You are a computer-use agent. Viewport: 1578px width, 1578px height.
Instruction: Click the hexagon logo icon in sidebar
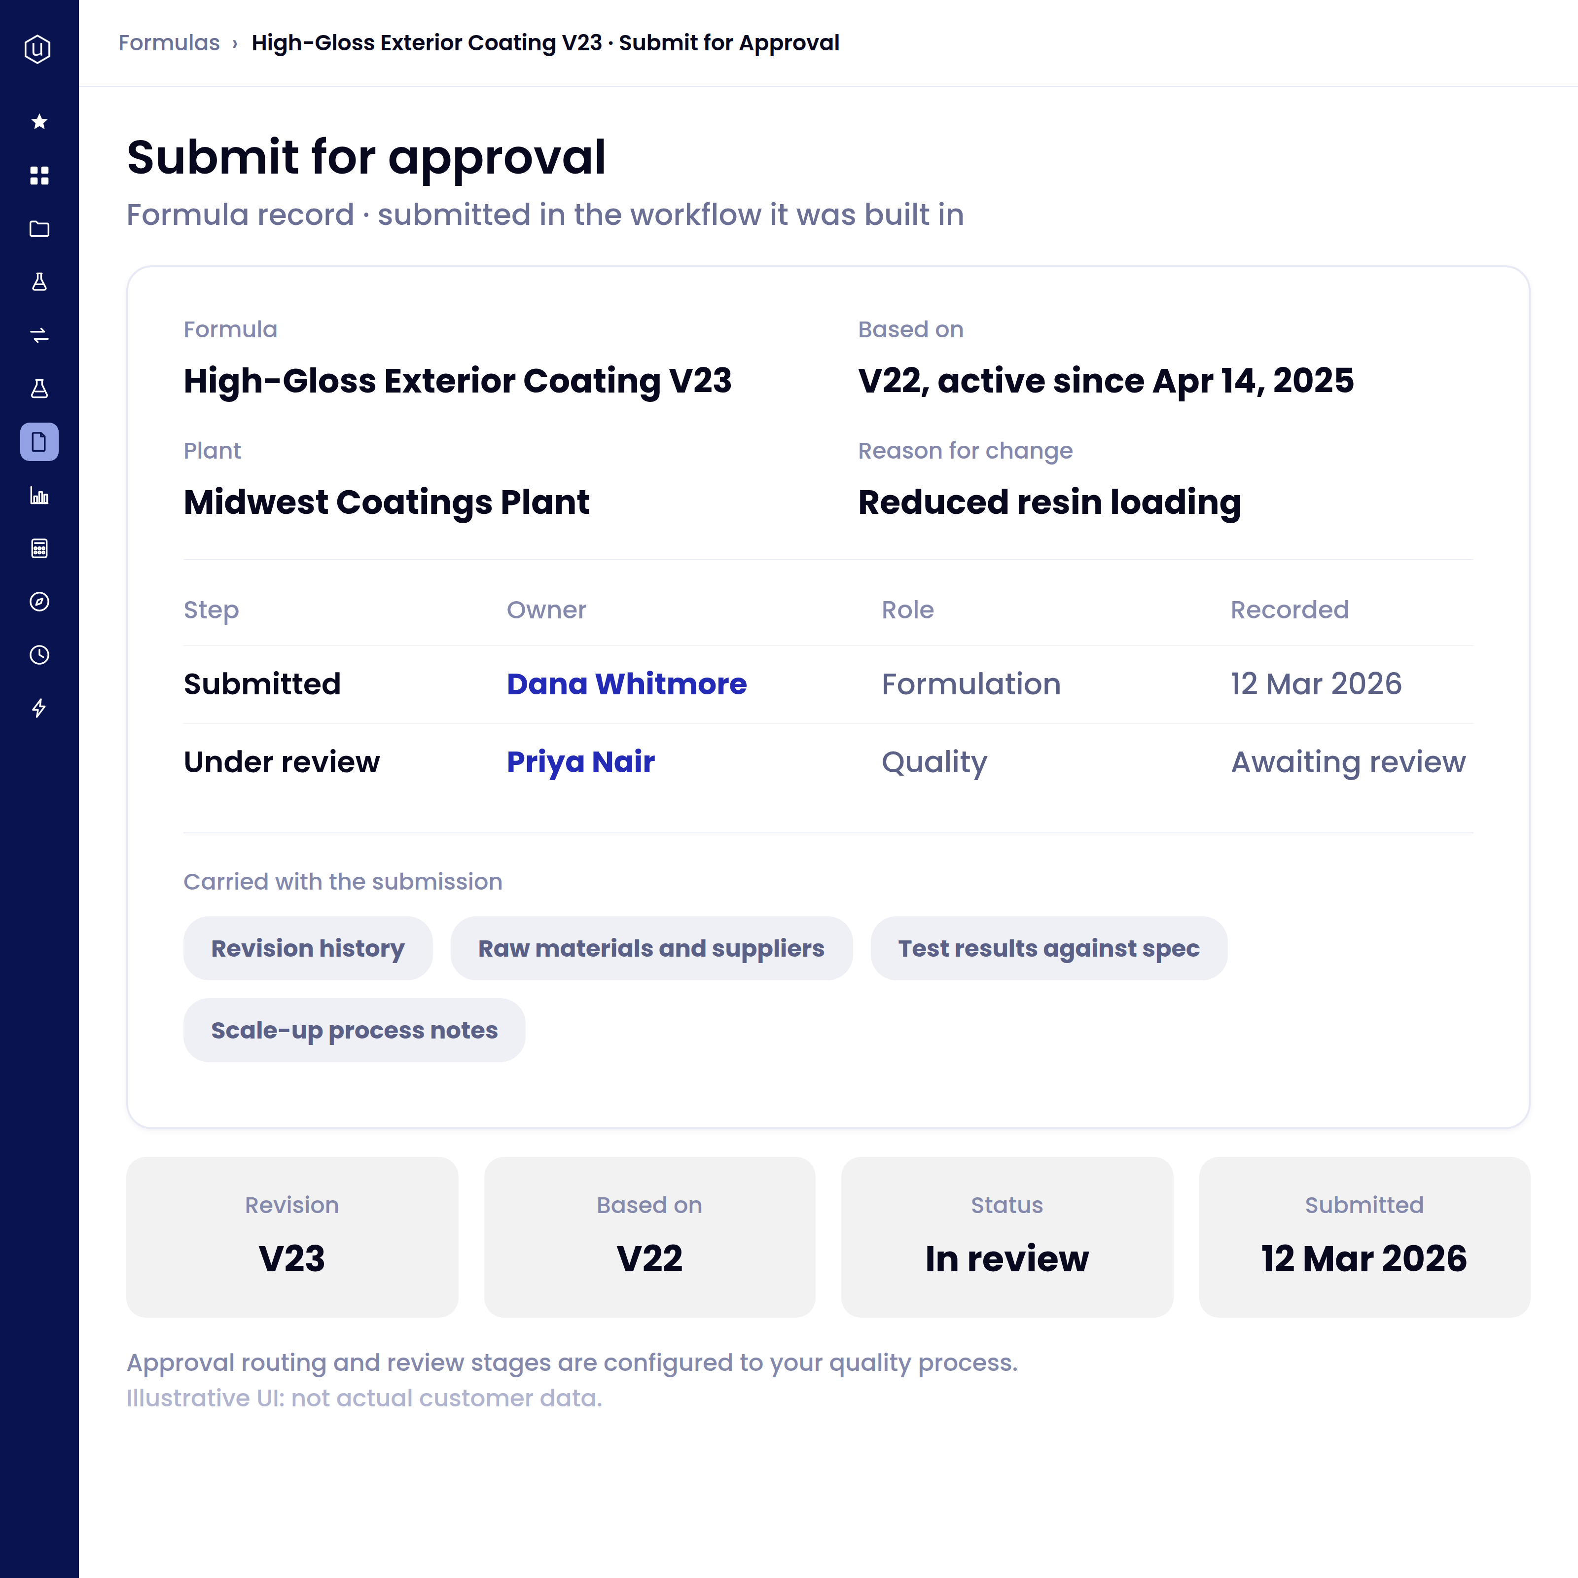point(37,49)
